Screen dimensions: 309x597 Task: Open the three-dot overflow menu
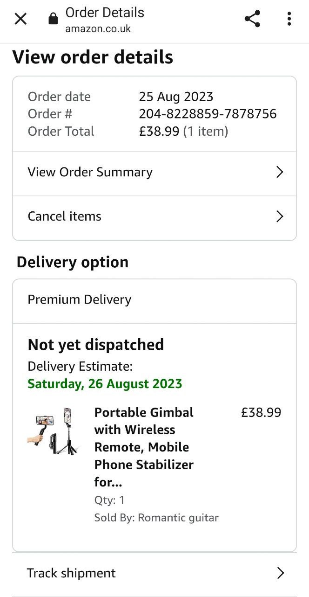[289, 19]
